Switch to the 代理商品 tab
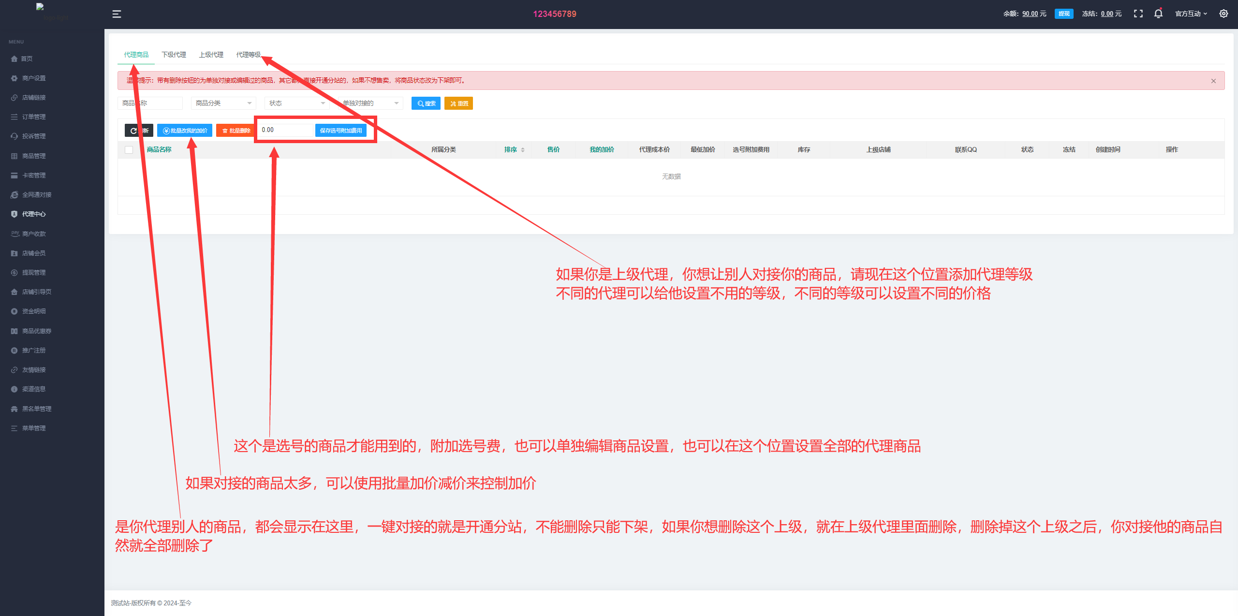Screen dimensions: 1238x616 point(136,55)
